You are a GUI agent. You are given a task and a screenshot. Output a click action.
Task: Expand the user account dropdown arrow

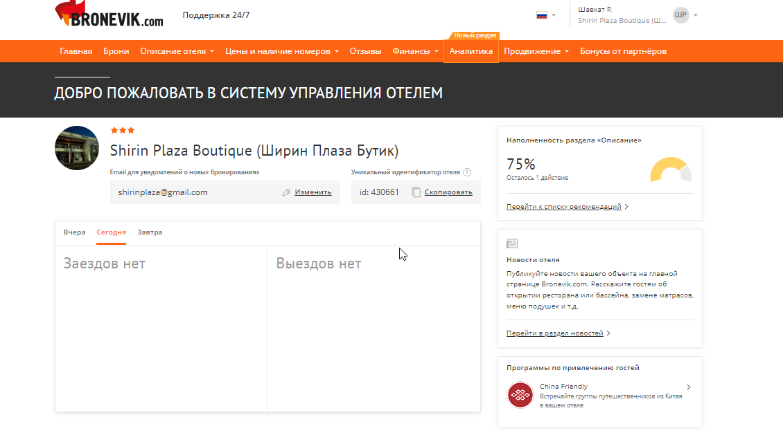(x=696, y=15)
